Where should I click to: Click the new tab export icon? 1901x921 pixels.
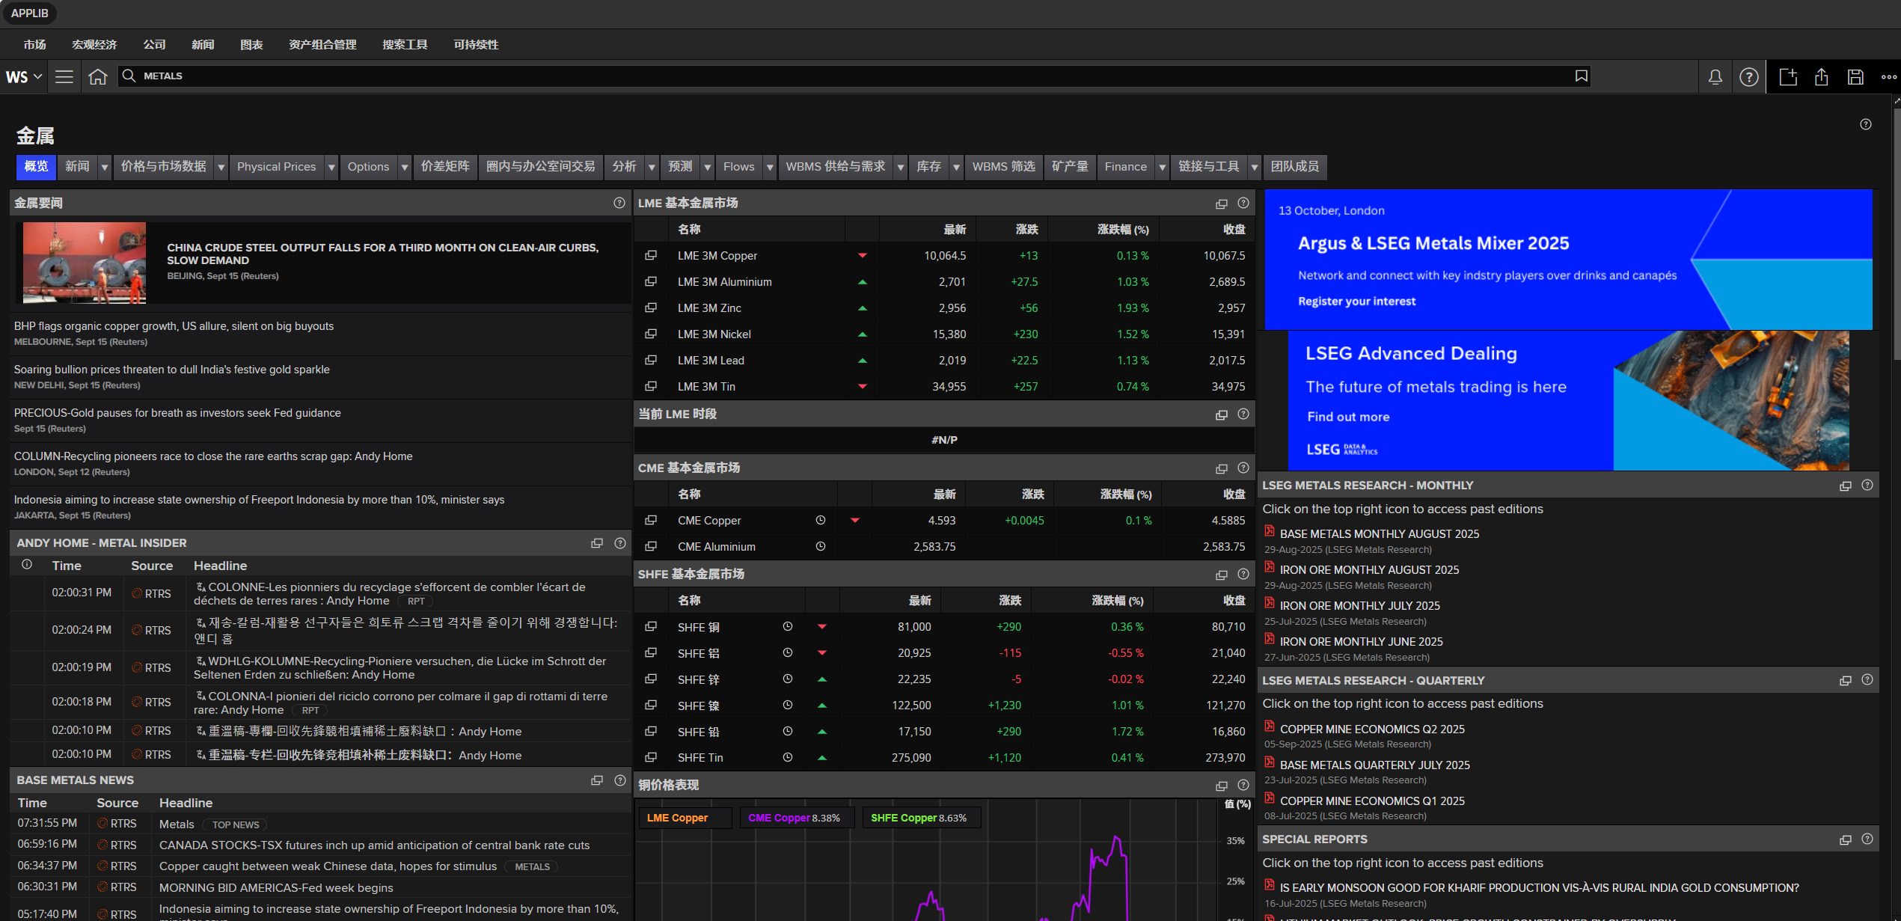point(1787,76)
